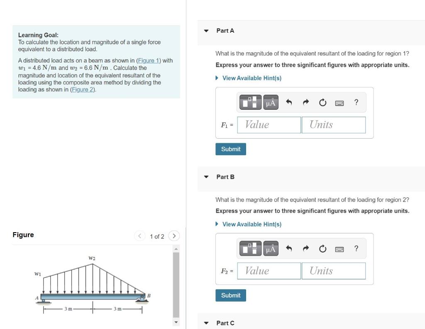The width and height of the screenshot is (425, 329).
Task: Open the keyboard shortcuts icon in Part A
Action: point(340,102)
